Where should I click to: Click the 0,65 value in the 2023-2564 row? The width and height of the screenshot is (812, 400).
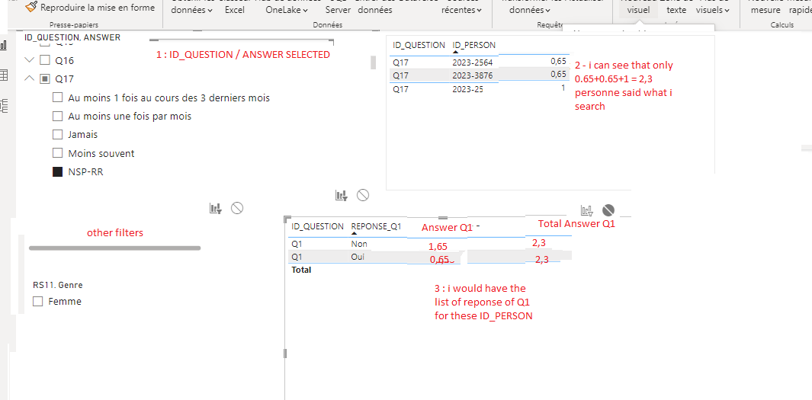tap(559, 61)
